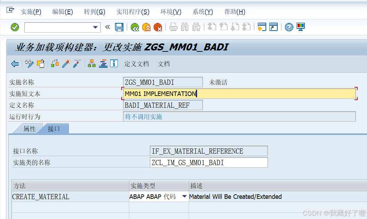Click the blue information i icon
Screen dimensions: 367x219
(114, 63)
